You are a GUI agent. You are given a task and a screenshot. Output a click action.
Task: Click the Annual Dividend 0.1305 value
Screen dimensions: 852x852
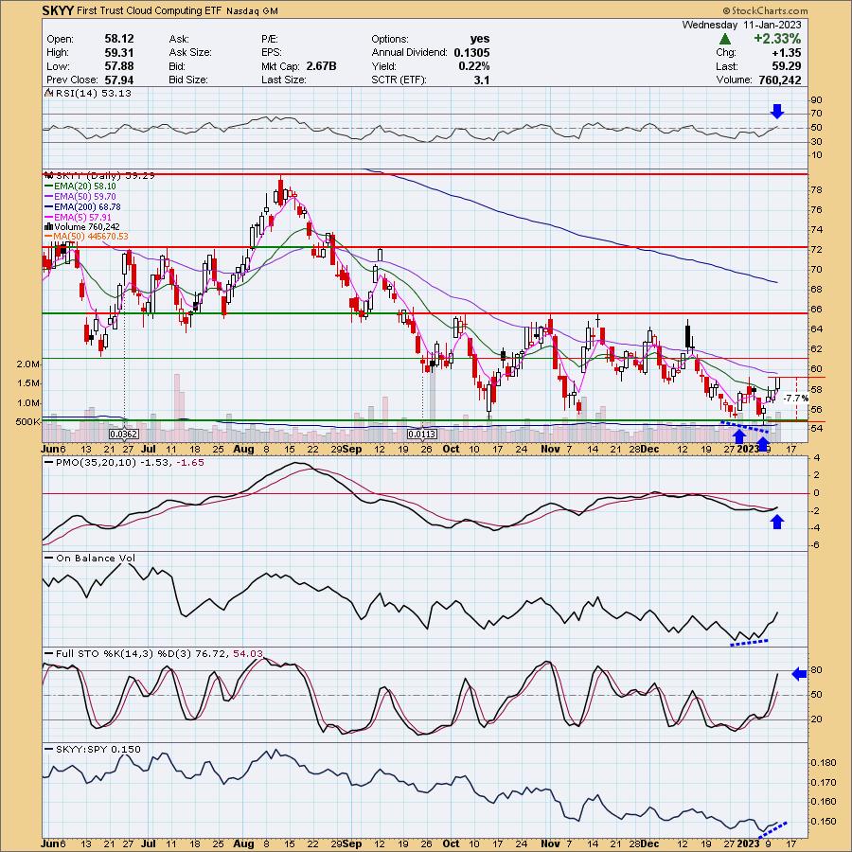point(471,53)
